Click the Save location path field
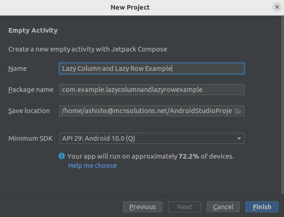This screenshot has height=217, width=284. tap(145, 111)
